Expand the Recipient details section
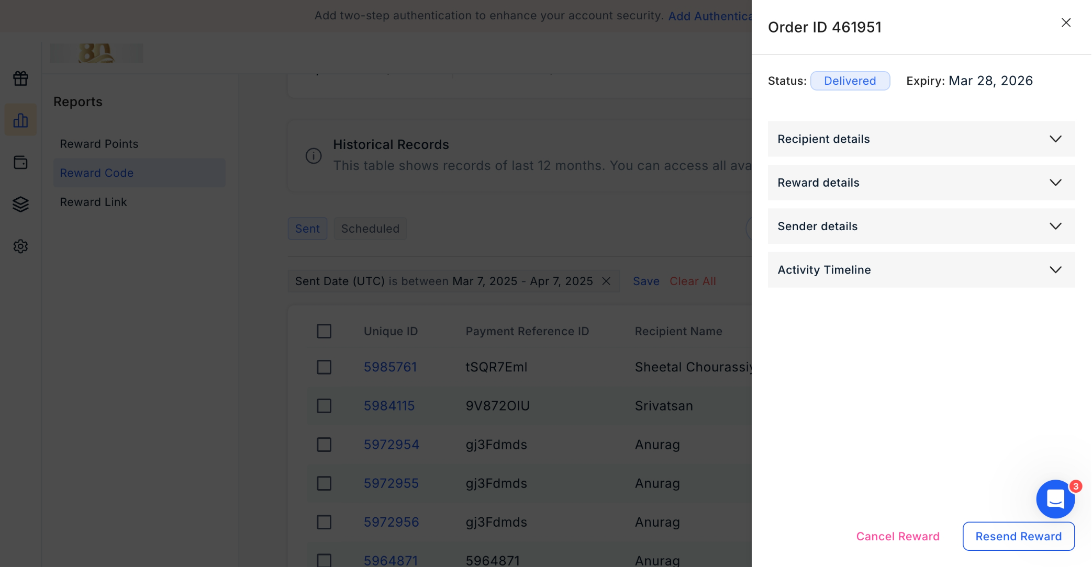1092x567 pixels. coord(921,139)
